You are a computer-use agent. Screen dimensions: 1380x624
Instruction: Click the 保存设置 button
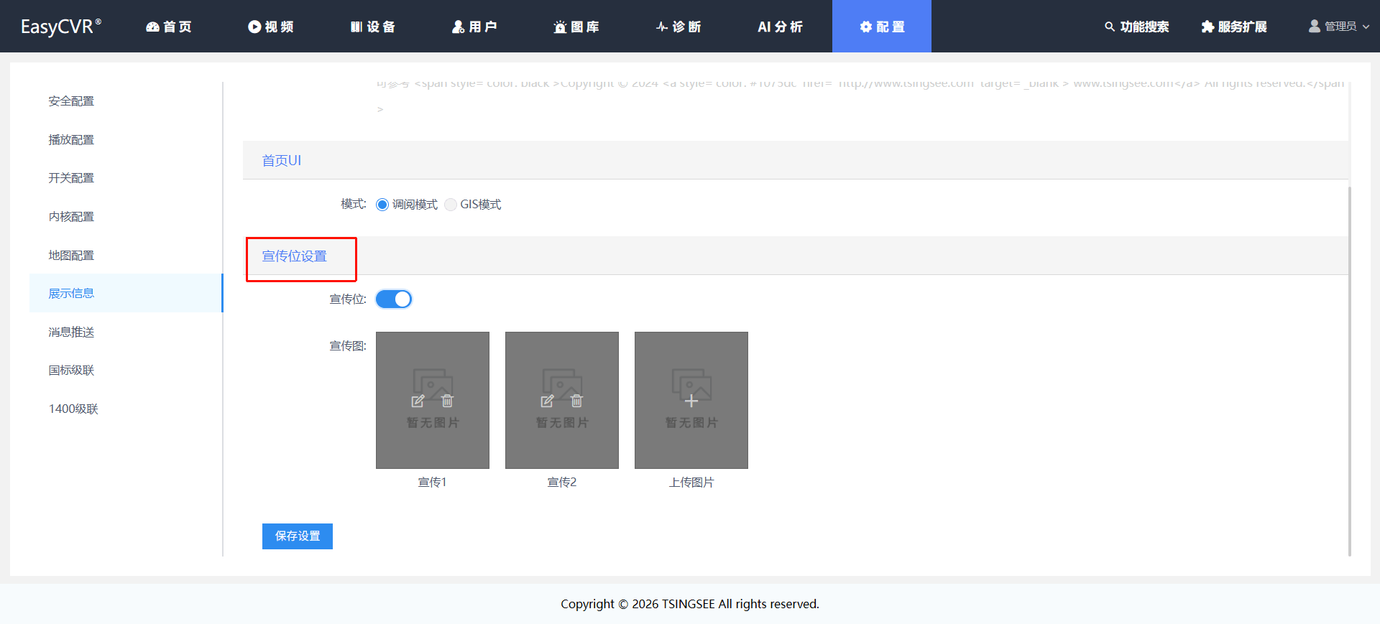pos(297,536)
